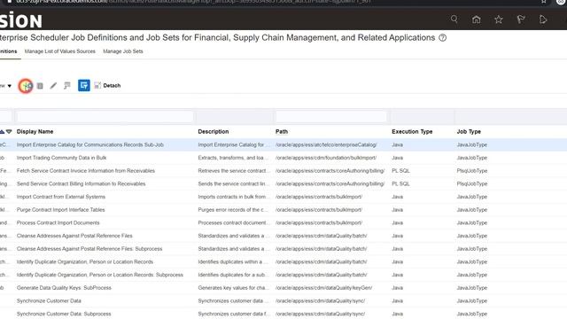Bookmark page with browser star icon
The image size is (567, 319).
click(543, 2)
